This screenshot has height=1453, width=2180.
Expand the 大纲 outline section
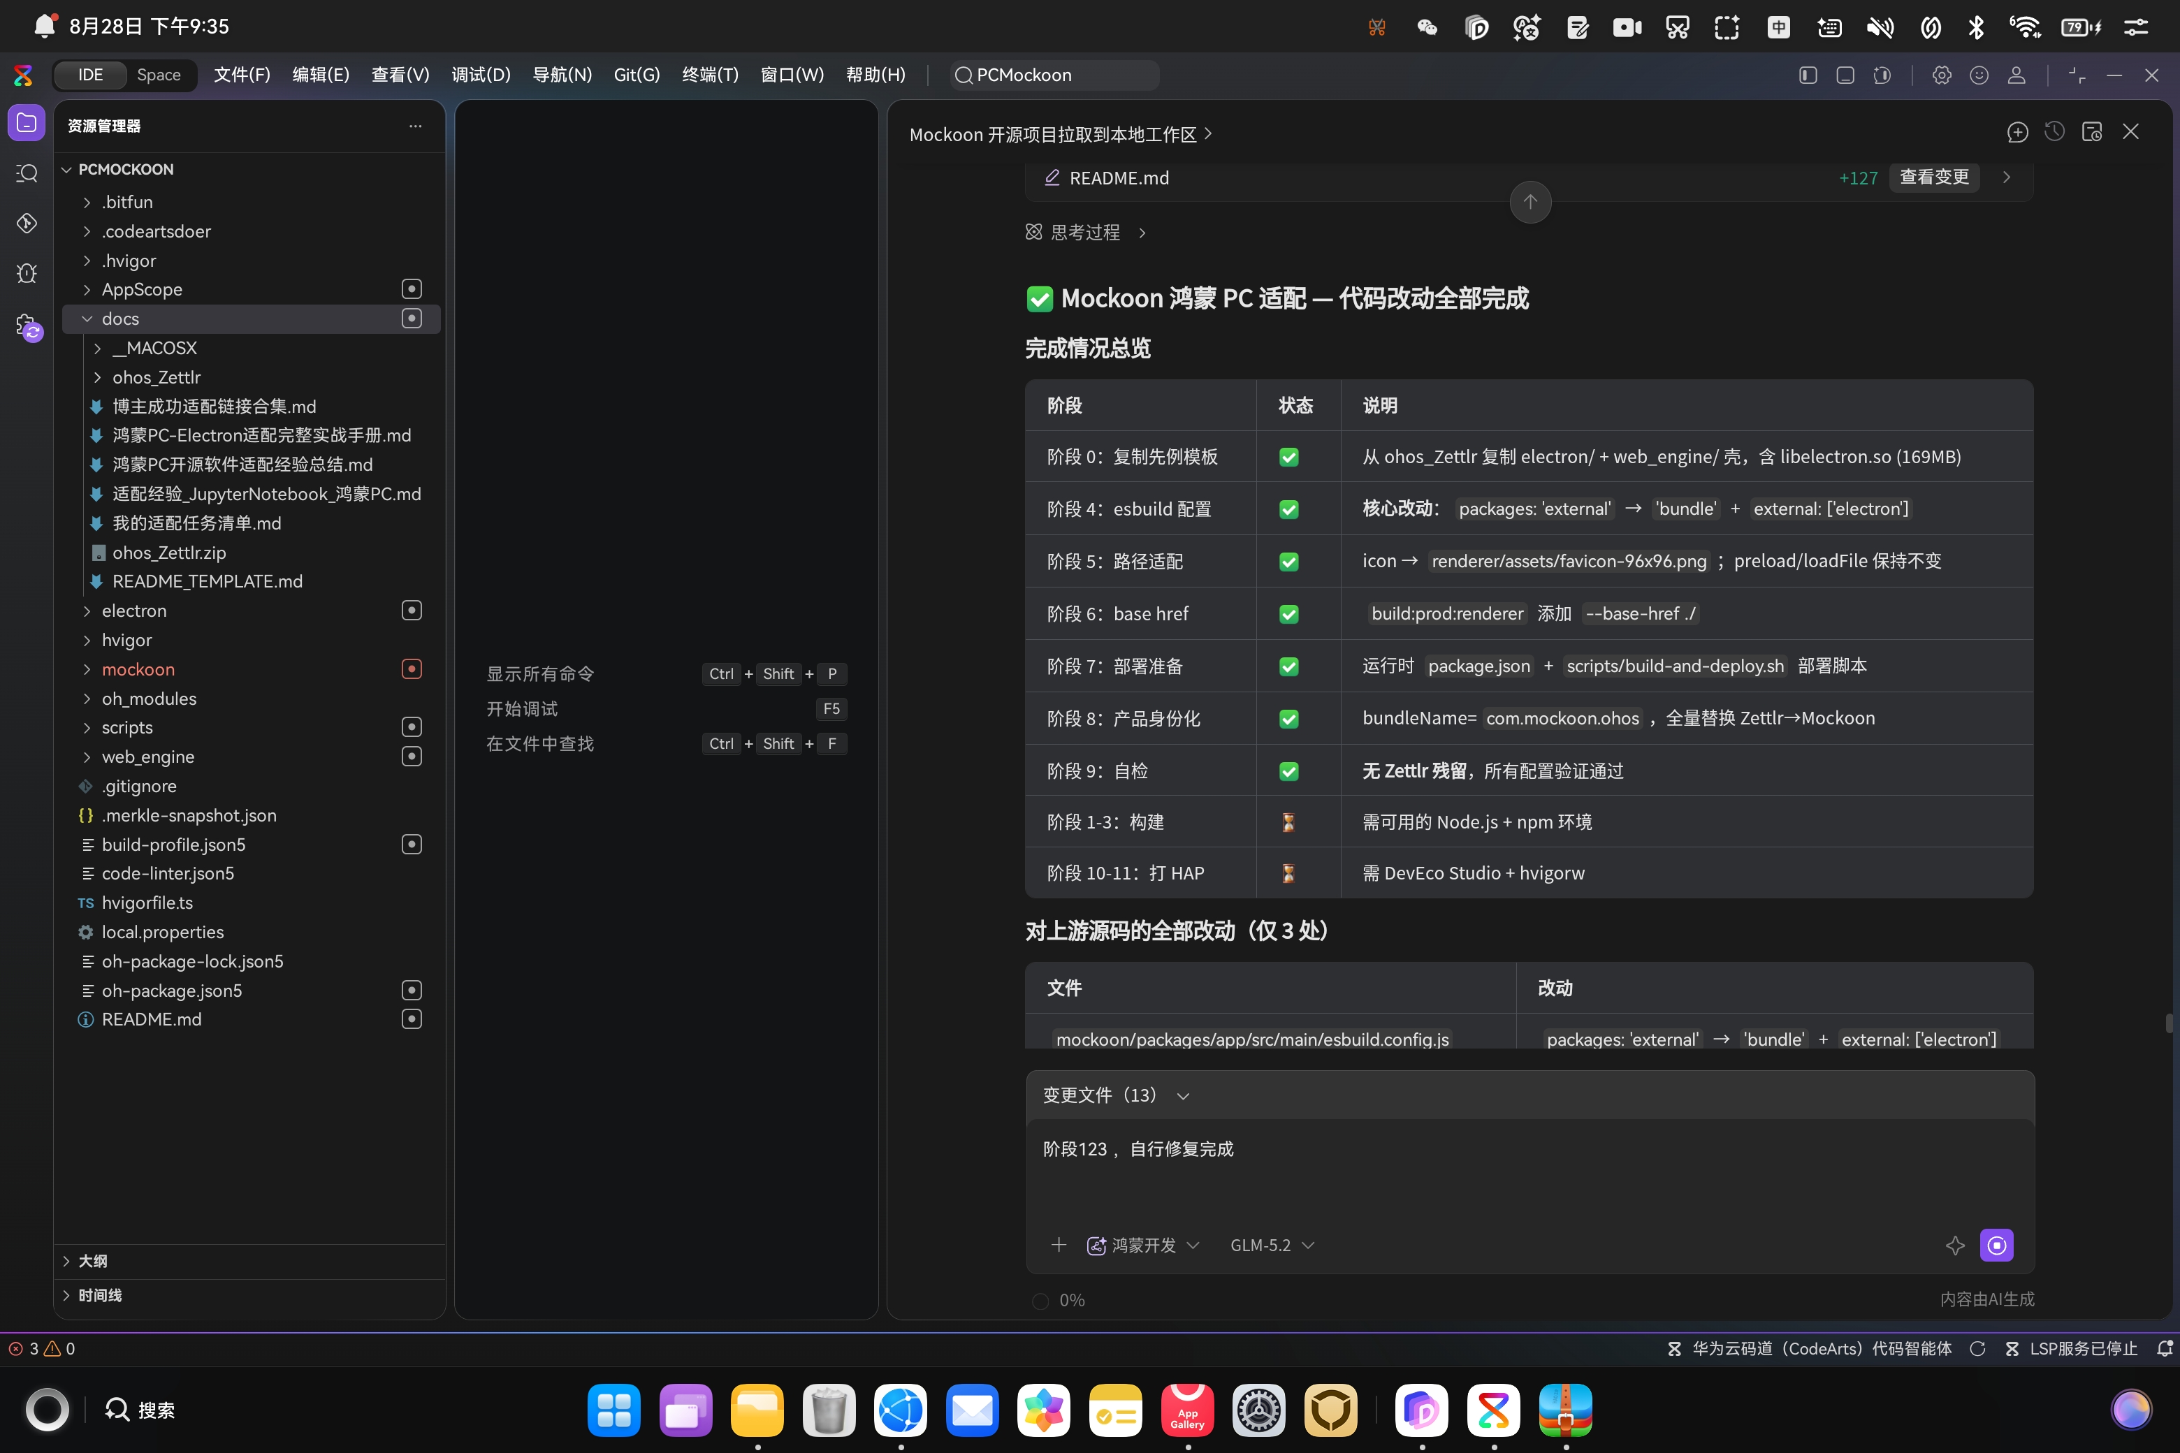pos(250,1261)
